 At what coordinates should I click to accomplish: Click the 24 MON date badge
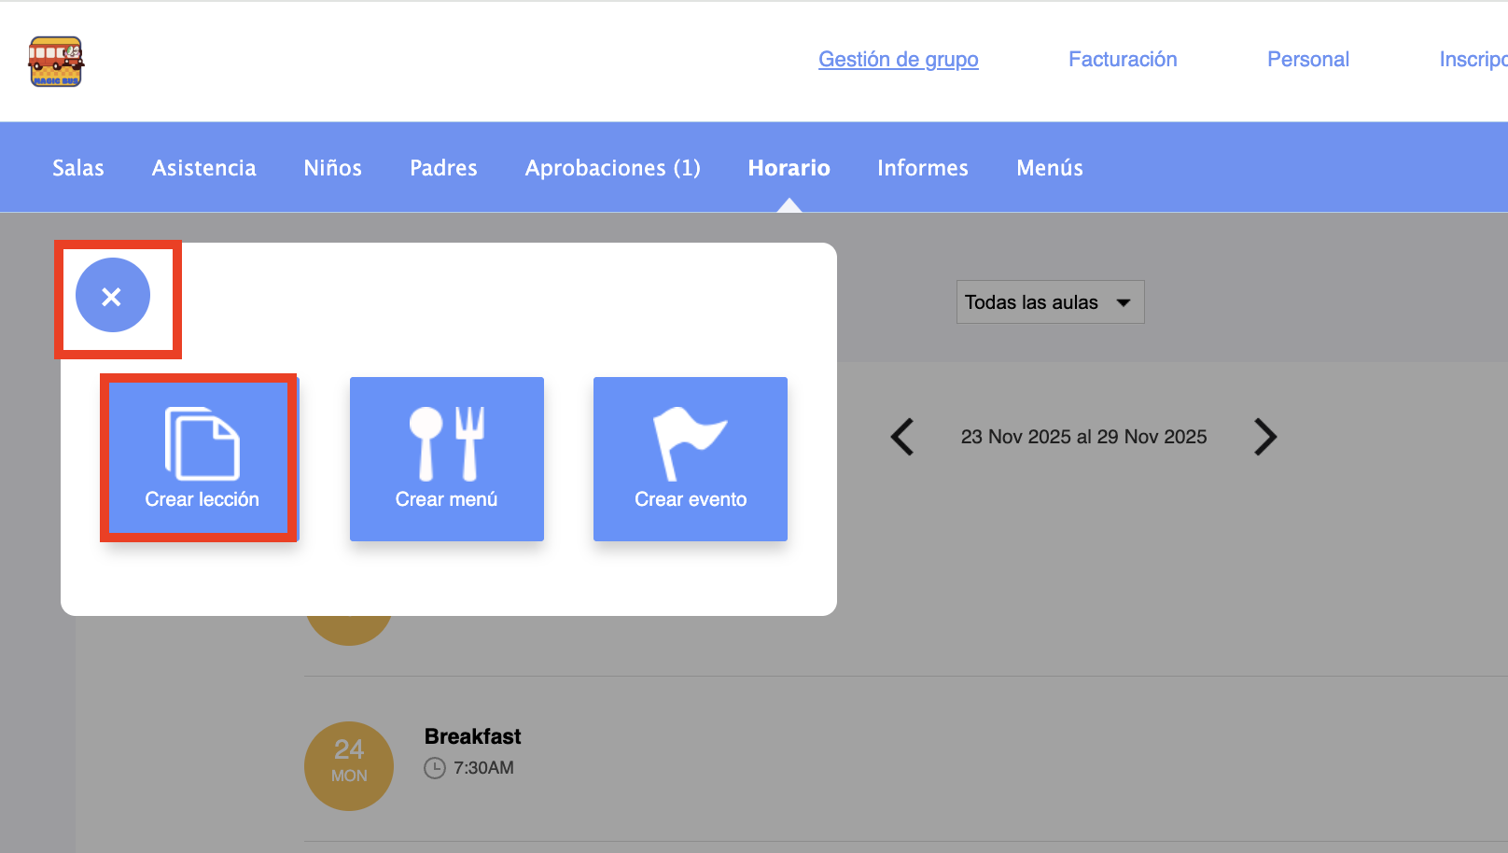point(349,766)
